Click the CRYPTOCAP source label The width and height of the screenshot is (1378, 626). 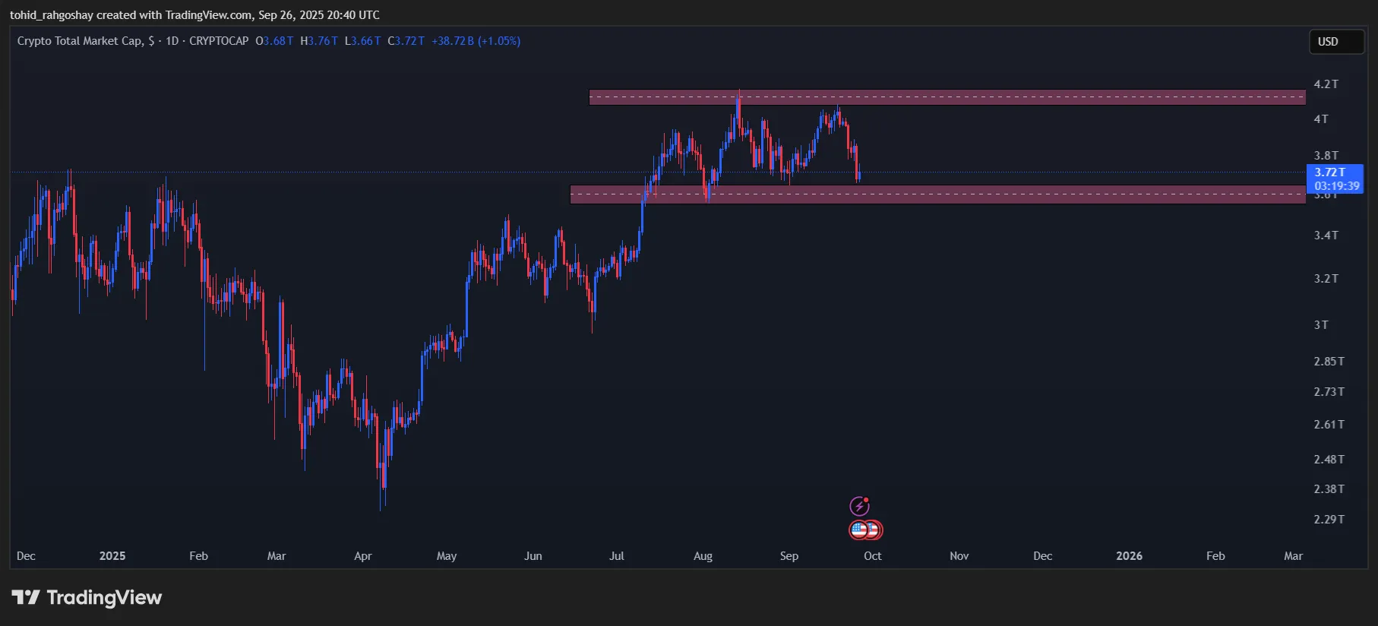point(219,41)
